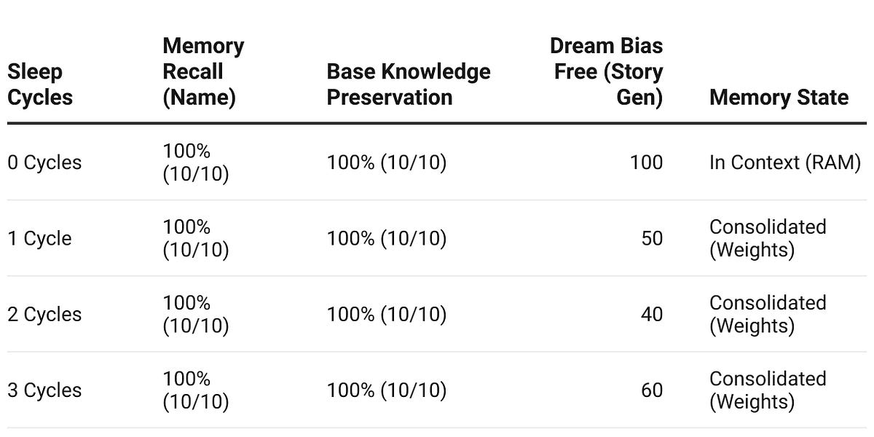Select memory recall cell in 0 Cycles row

click(x=196, y=162)
